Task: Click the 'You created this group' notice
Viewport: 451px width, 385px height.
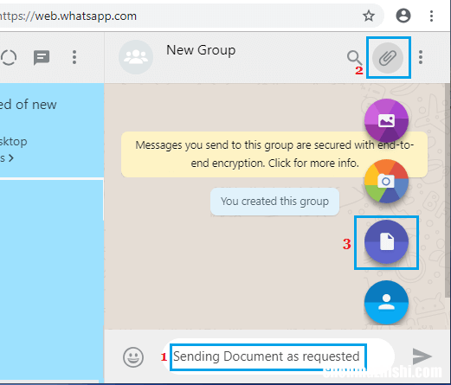Action: point(274,202)
